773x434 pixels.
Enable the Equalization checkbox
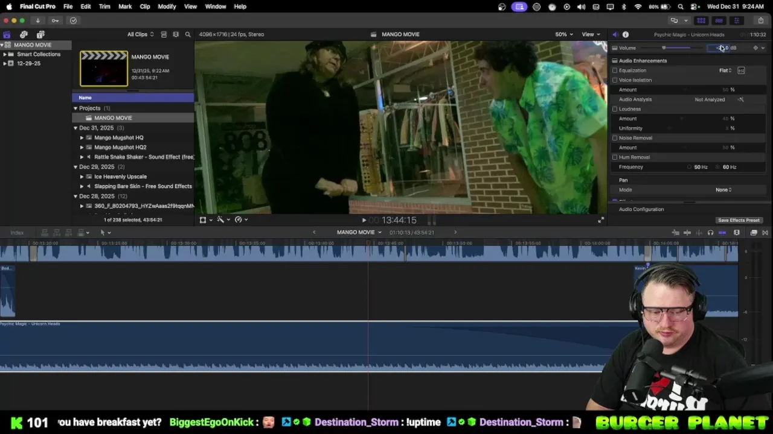point(615,71)
